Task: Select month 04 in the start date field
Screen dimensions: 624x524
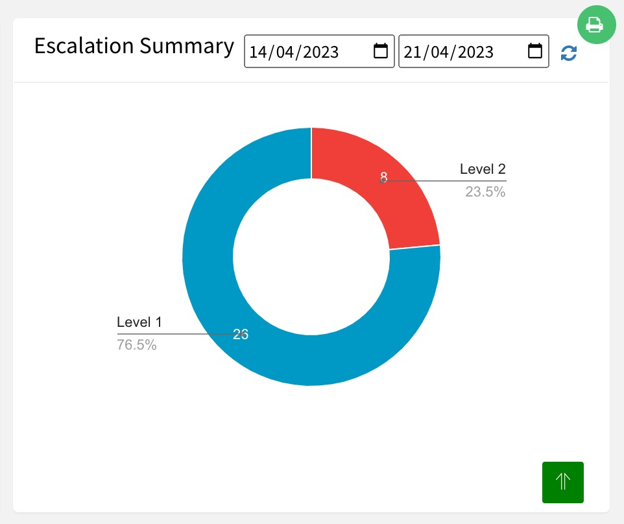Action: coord(286,52)
